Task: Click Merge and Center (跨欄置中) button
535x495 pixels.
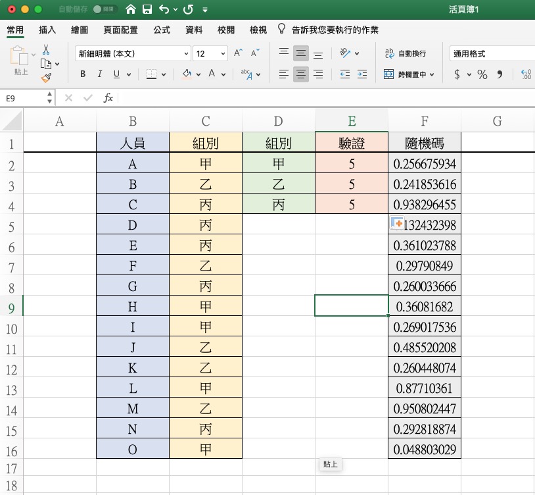Action: (409, 74)
